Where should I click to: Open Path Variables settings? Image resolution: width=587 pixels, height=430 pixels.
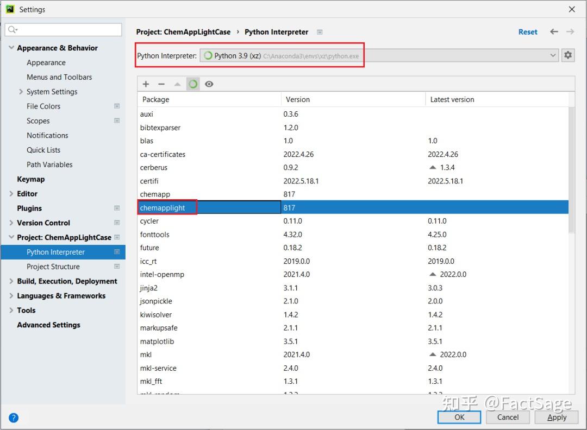(49, 165)
